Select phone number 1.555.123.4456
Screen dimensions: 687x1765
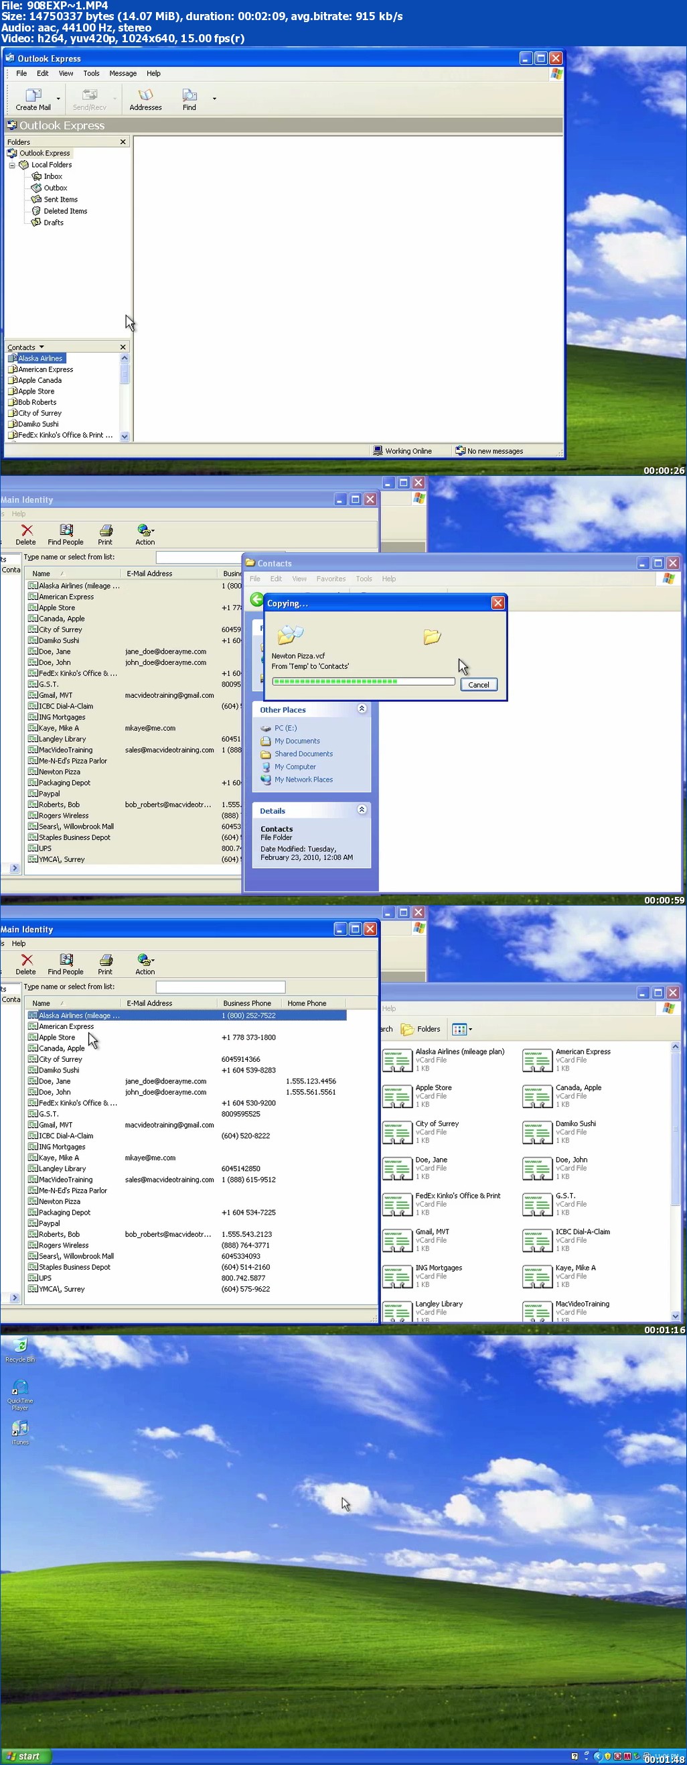coord(311,1081)
